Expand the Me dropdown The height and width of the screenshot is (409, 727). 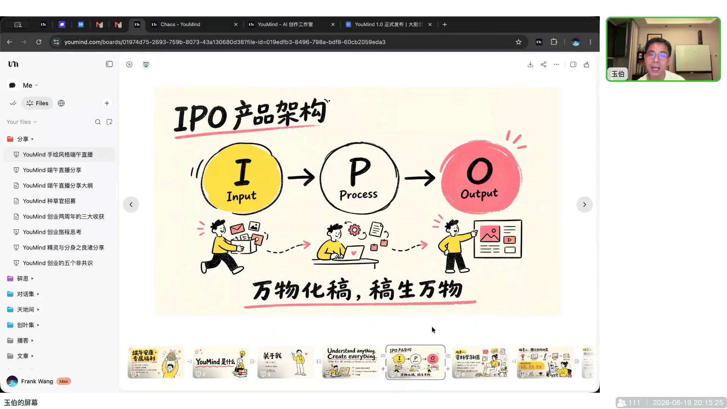(30, 85)
